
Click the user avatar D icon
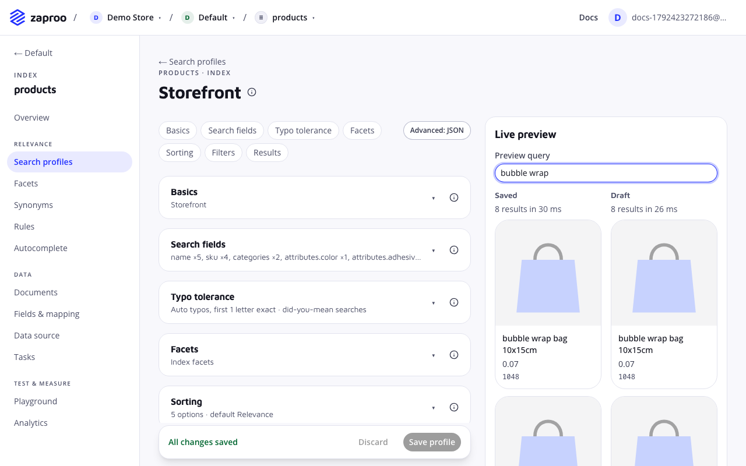coord(618,17)
